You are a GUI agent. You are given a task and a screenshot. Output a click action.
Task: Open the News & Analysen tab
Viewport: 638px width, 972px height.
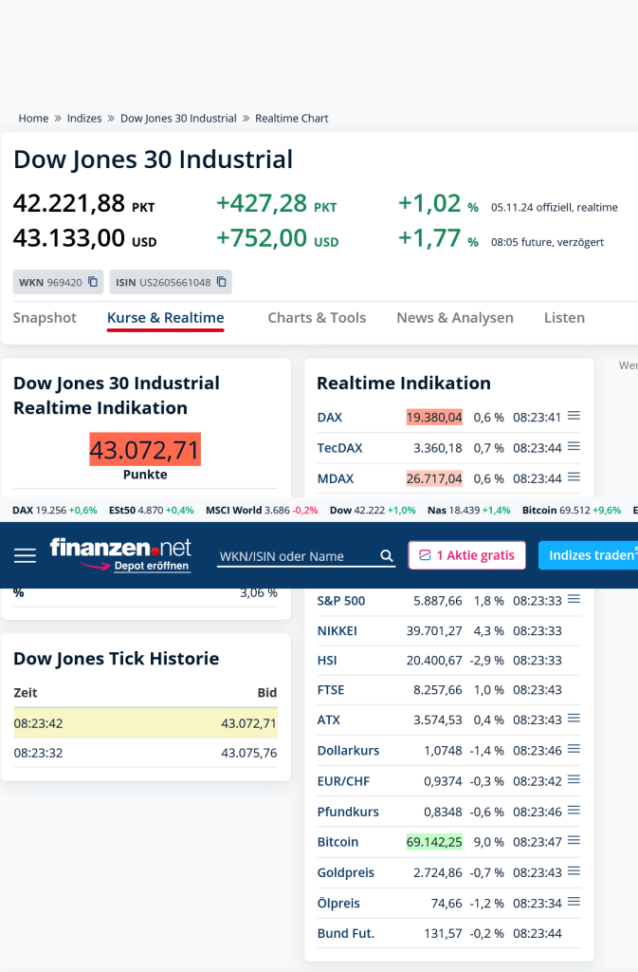[x=455, y=318]
